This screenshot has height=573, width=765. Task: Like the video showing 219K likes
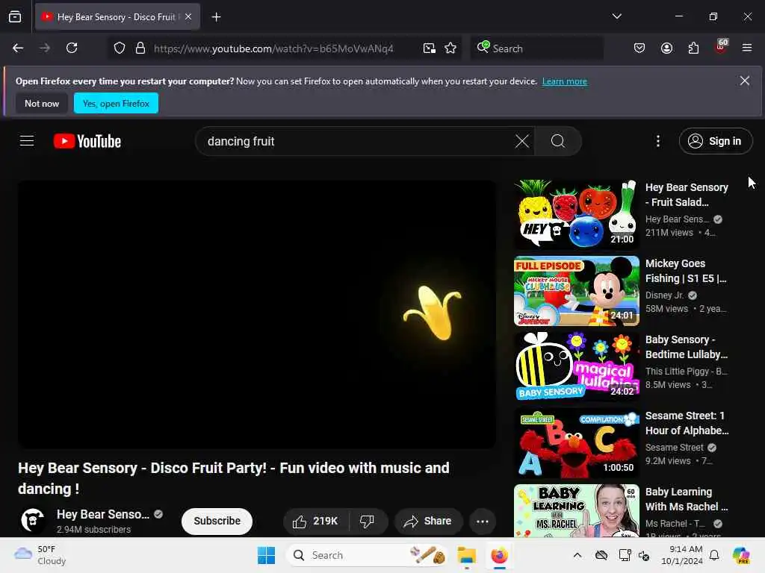pyautogui.click(x=316, y=522)
